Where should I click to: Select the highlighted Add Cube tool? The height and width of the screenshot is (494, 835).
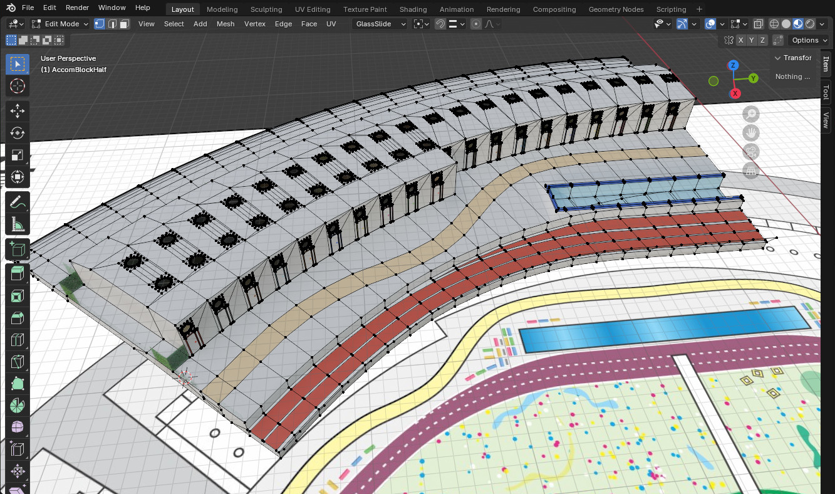click(x=17, y=249)
